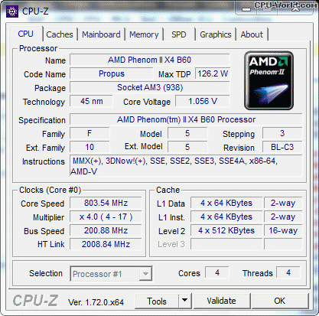
Task: Click the L1 Data associativity 2-way
Action: (283, 204)
